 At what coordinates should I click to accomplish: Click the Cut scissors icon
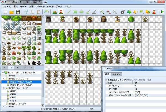pyautogui.click(x=26, y=12)
